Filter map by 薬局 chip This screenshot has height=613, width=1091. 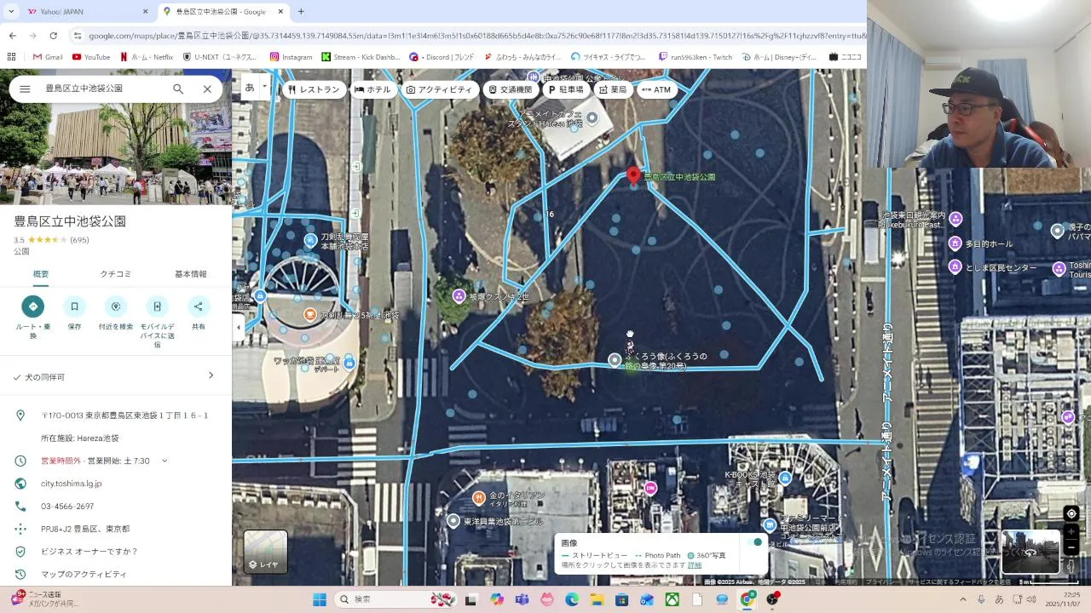click(613, 89)
